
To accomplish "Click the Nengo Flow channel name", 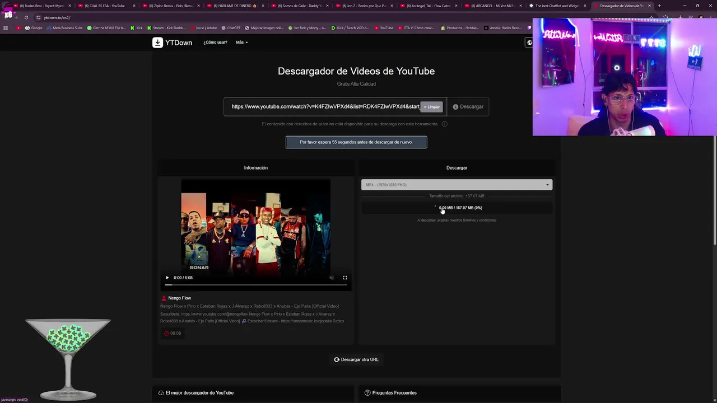I will click(x=180, y=298).
